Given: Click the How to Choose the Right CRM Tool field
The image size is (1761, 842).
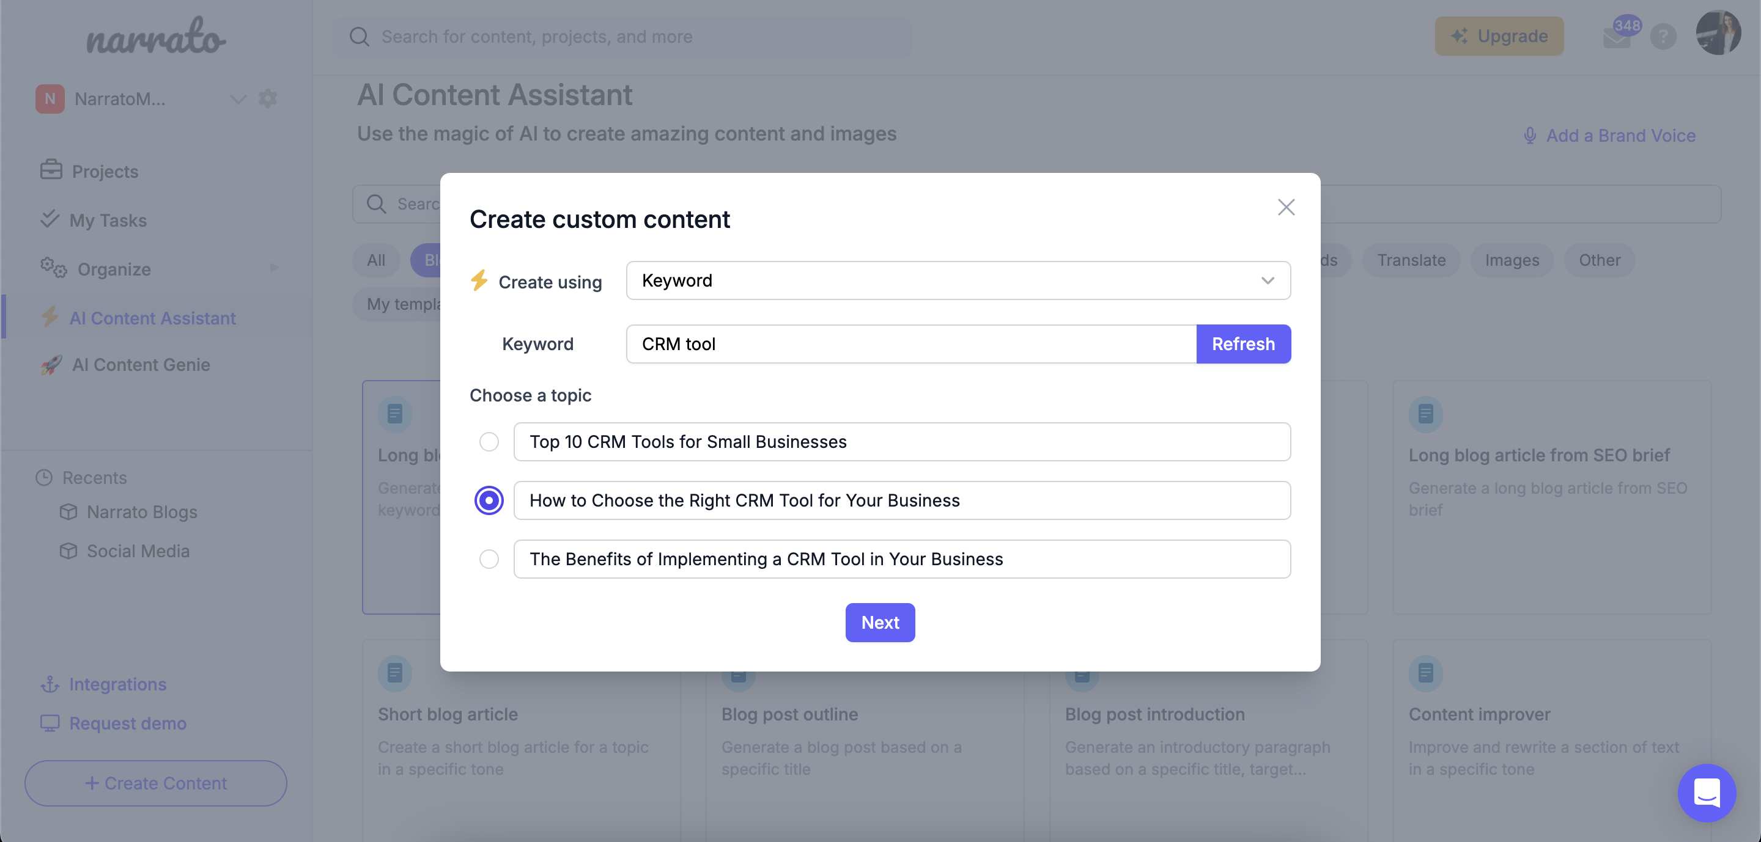Looking at the screenshot, I should click(x=902, y=500).
